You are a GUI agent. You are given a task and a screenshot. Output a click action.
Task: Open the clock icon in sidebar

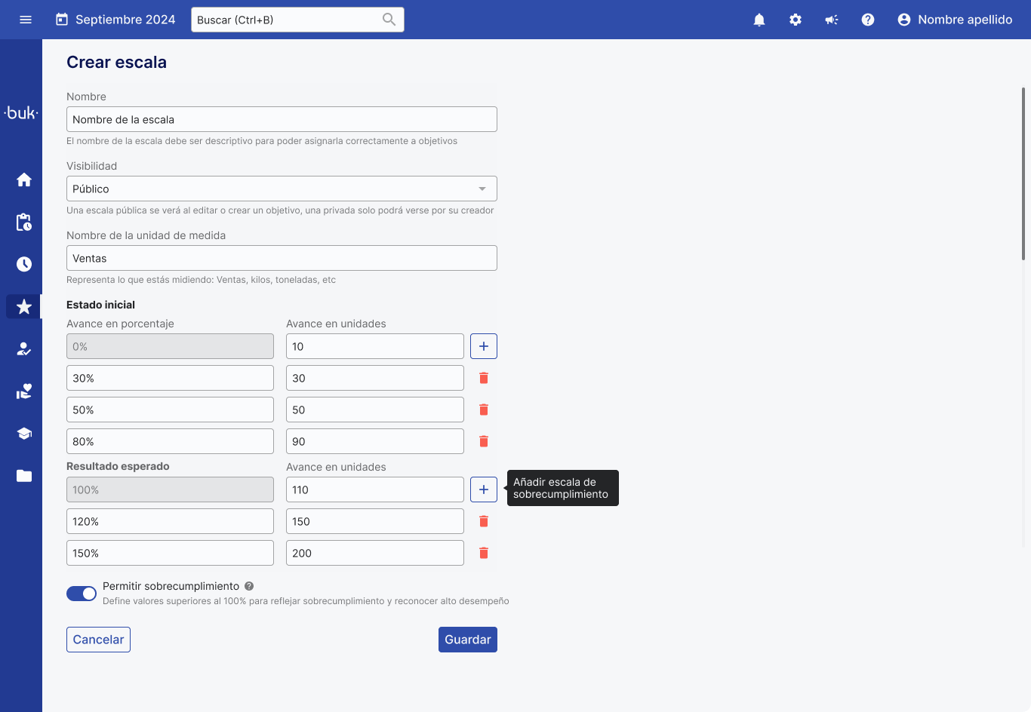point(24,264)
